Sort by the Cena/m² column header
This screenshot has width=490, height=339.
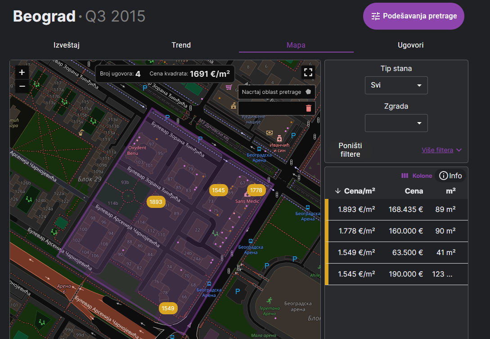(355, 191)
